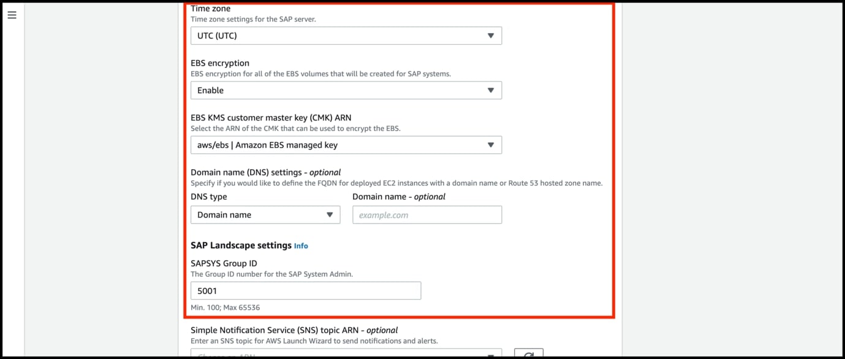
Task: Open the SNS topic ARN dropdown
Action: pyautogui.click(x=346, y=353)
